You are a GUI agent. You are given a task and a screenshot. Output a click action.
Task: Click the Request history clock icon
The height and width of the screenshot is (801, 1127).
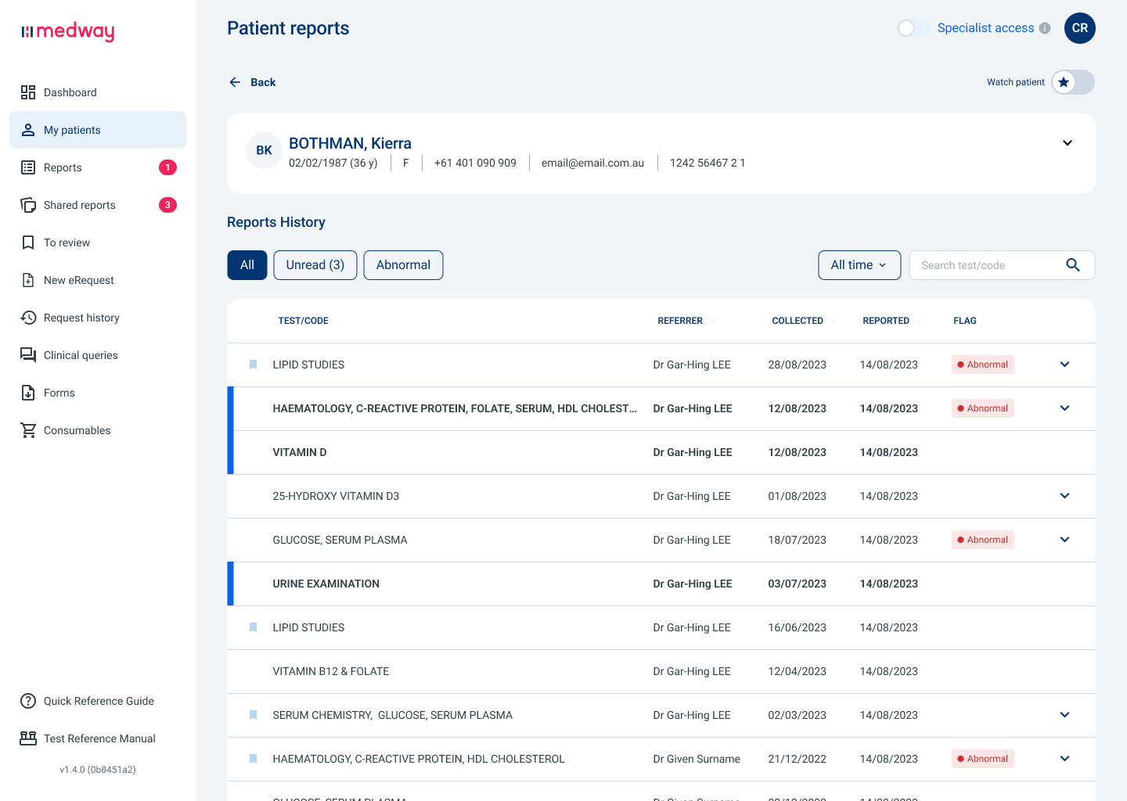pyautogui.click(x=28, y=318)
